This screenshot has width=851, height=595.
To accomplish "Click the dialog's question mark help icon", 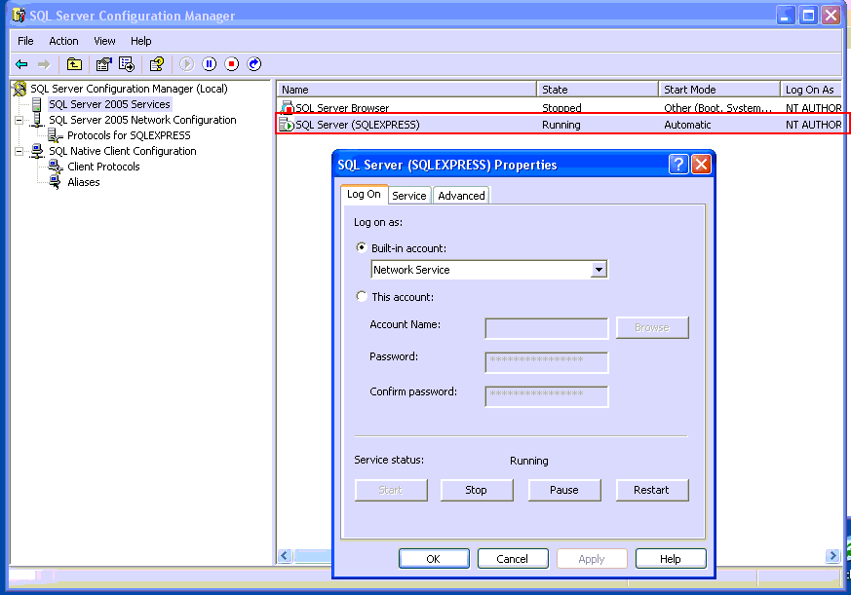I will tap(678, 165).
